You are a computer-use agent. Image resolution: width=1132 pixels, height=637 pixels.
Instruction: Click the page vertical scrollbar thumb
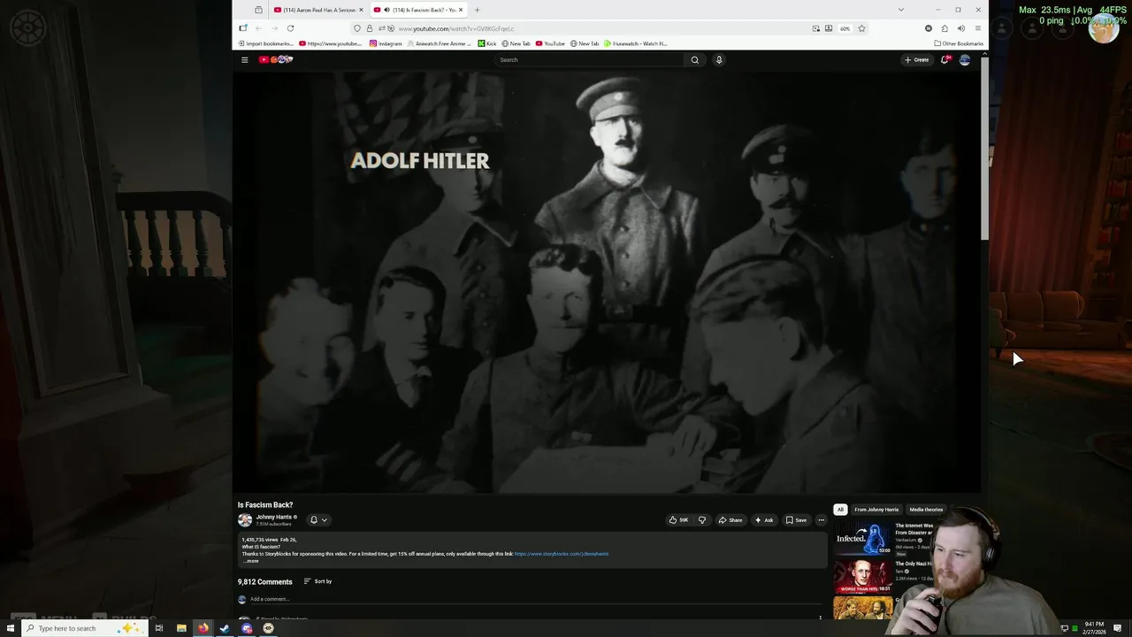tap(984, 149)
